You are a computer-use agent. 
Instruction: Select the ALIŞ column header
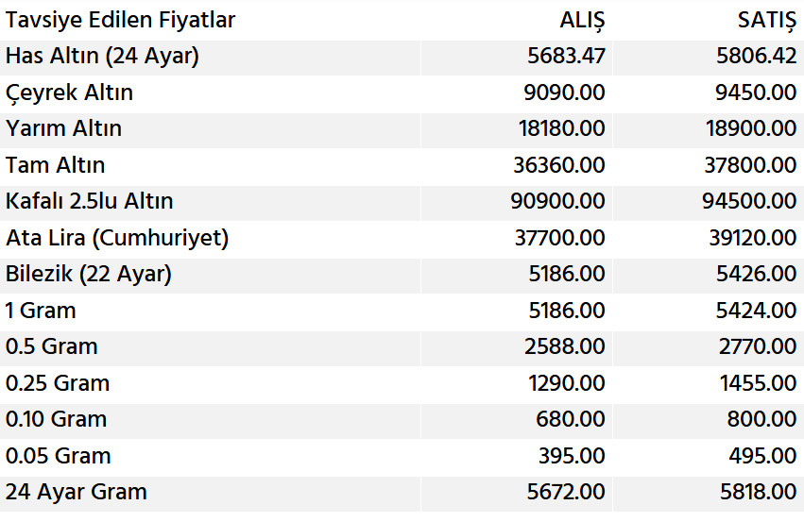pos(582,20)
